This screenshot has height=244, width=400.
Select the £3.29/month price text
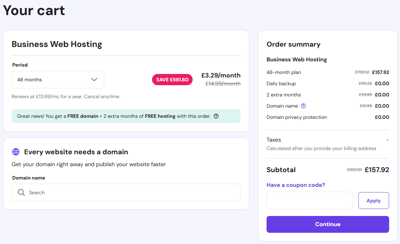coord(221,75)
